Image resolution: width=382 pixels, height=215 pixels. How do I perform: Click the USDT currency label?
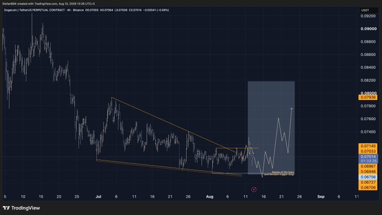pyautogui.click(x=365, y=10)
